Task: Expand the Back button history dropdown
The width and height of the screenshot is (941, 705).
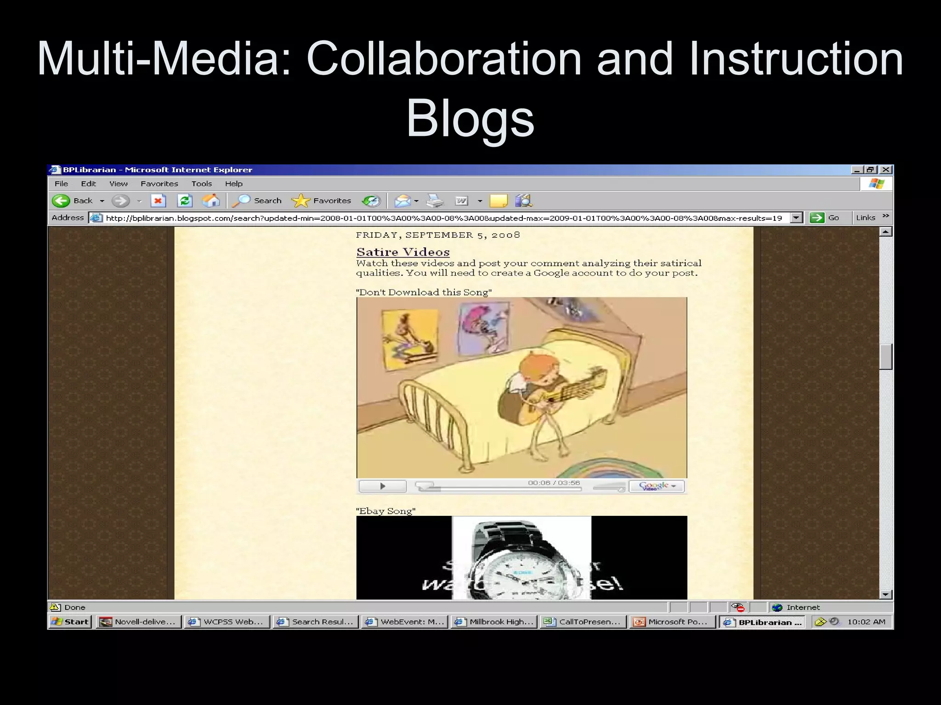Action: click(102, 201)
